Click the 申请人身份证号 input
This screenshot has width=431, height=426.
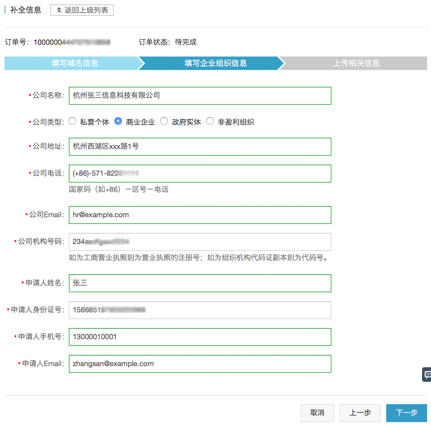(x=200, y=310)
